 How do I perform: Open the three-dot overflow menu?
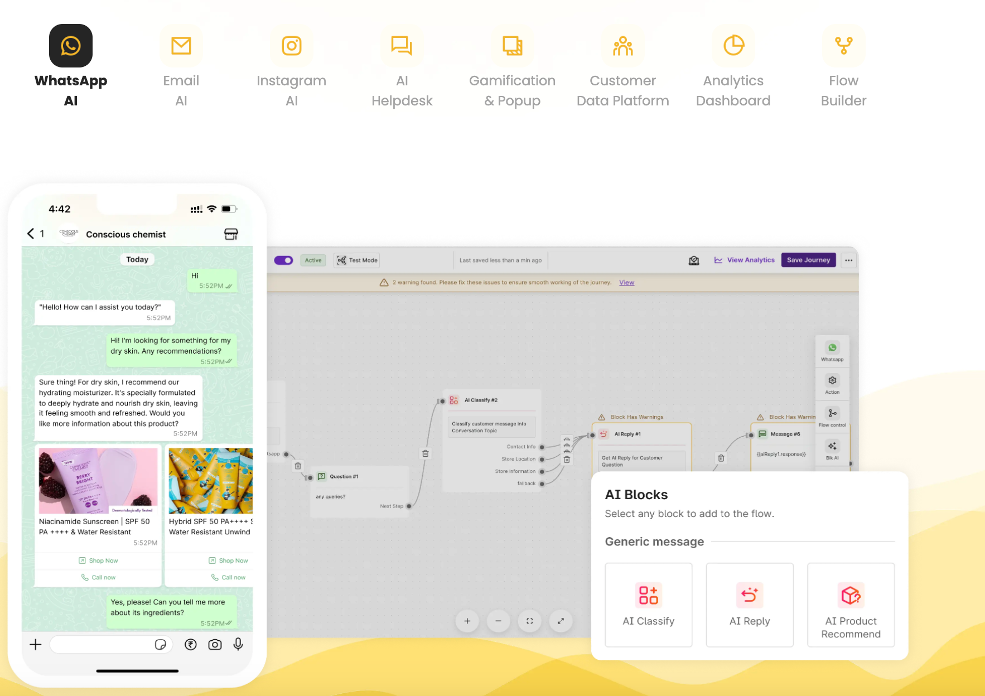[848, 260]
